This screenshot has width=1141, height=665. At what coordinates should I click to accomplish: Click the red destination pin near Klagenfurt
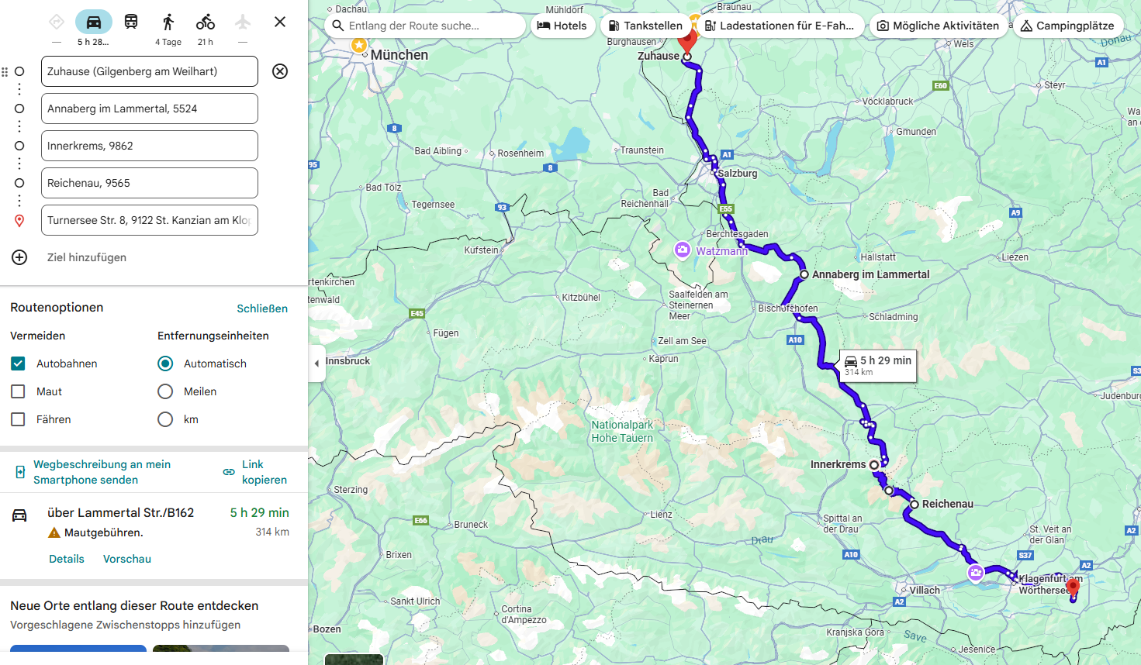1073,588
